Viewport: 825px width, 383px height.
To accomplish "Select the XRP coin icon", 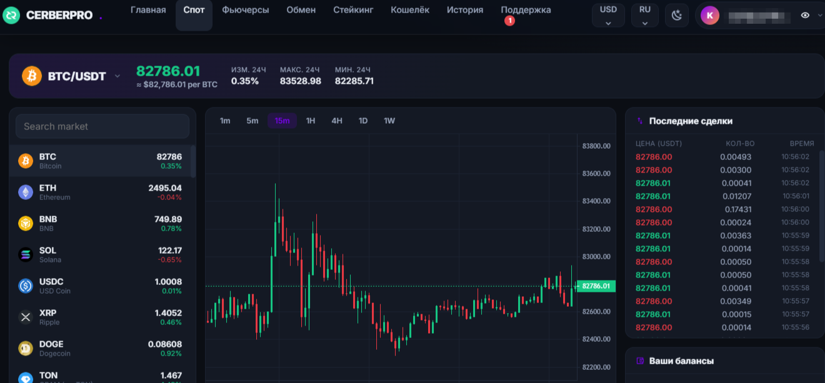I will point(26,317).
